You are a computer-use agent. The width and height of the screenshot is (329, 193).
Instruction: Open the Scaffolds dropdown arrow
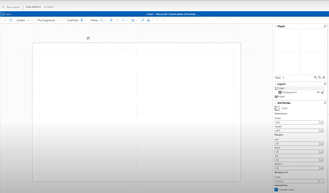click(85, 20)
